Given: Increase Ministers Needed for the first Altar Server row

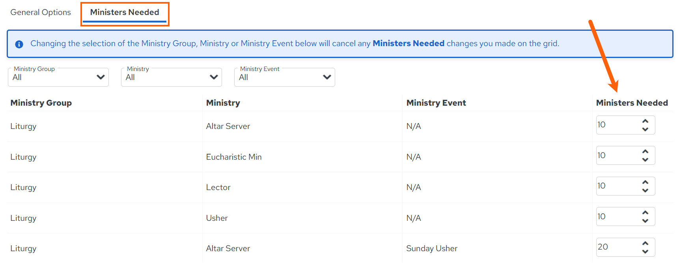Looking at the screenshot, I should click(x=645, y=121).
